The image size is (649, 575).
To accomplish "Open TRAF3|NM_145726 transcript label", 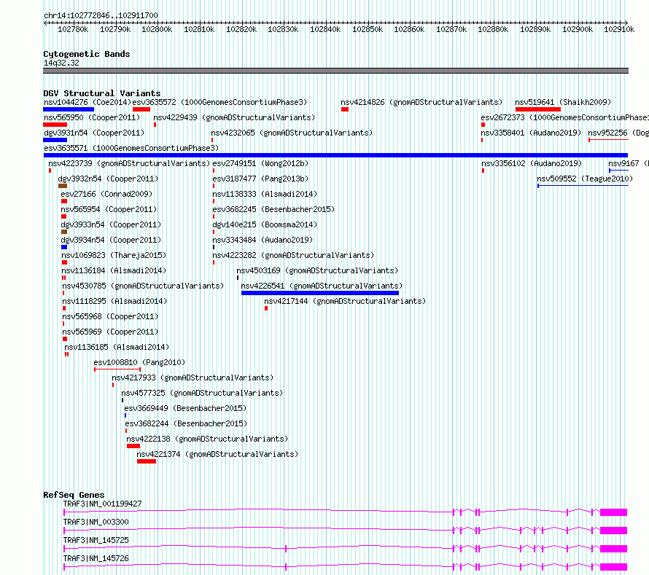I will click(x=96, y=558).
